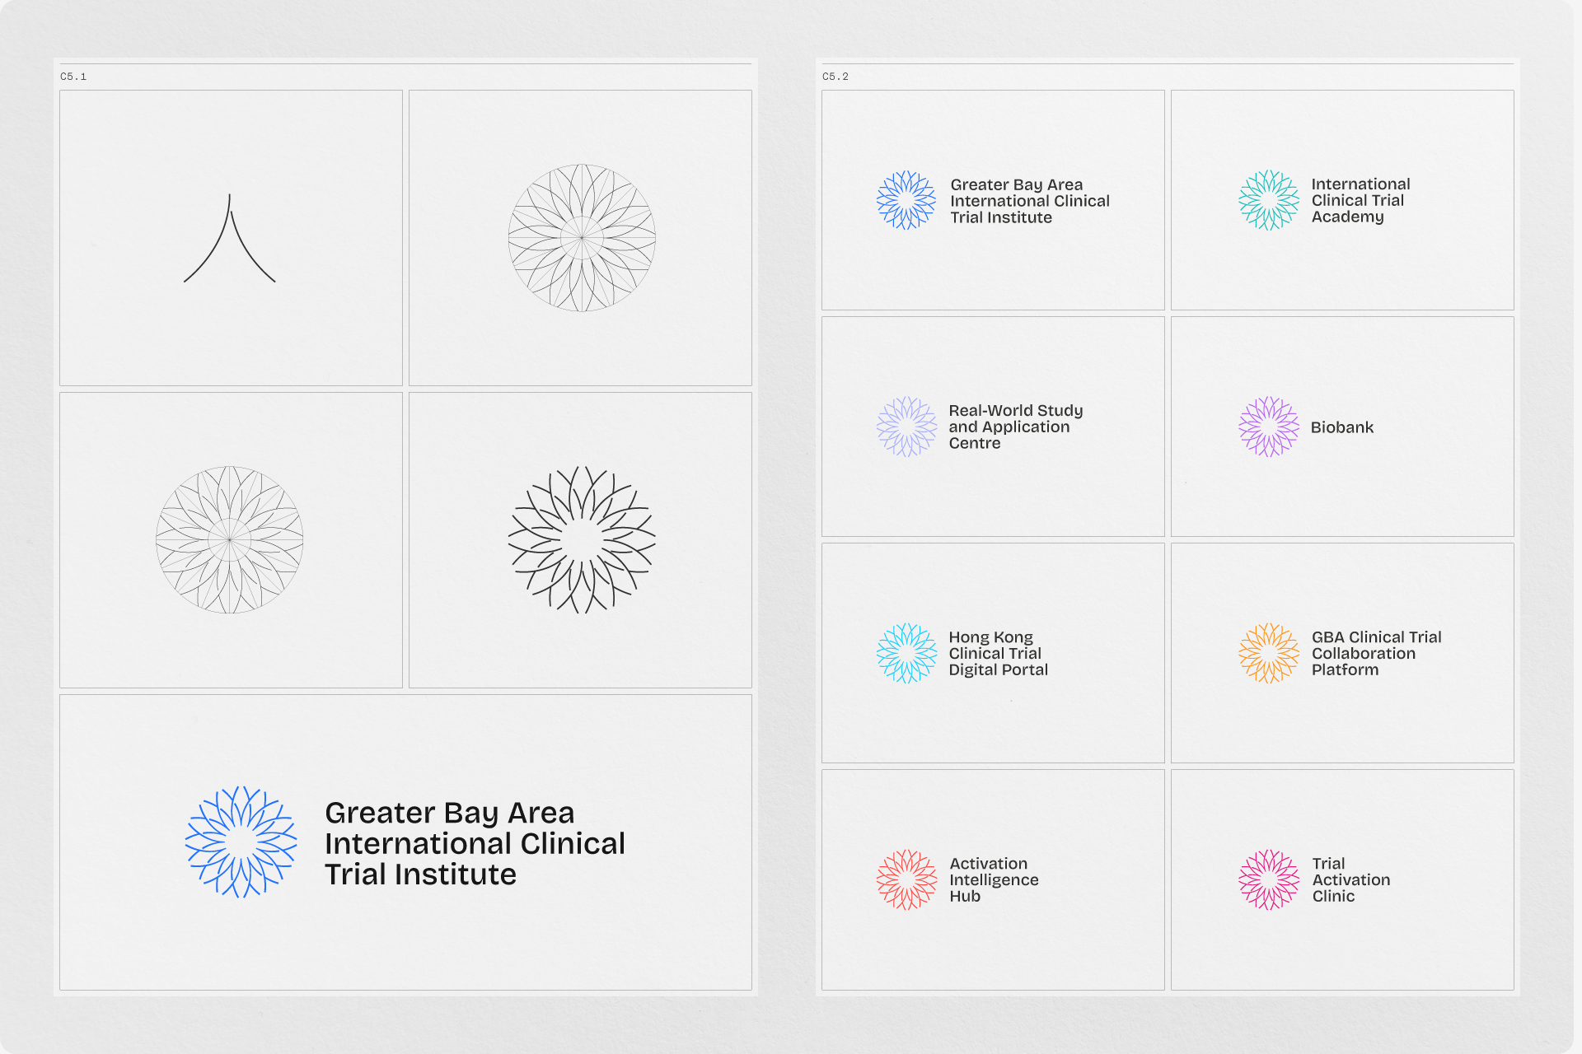Select 'GBA Clinical Trial Collaboration Platform' text

(1377, 653)
